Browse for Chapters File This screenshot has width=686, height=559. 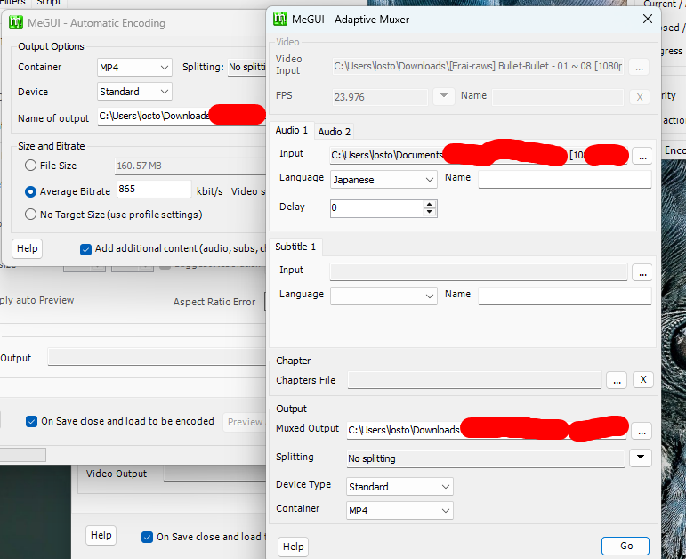point(617,380)
